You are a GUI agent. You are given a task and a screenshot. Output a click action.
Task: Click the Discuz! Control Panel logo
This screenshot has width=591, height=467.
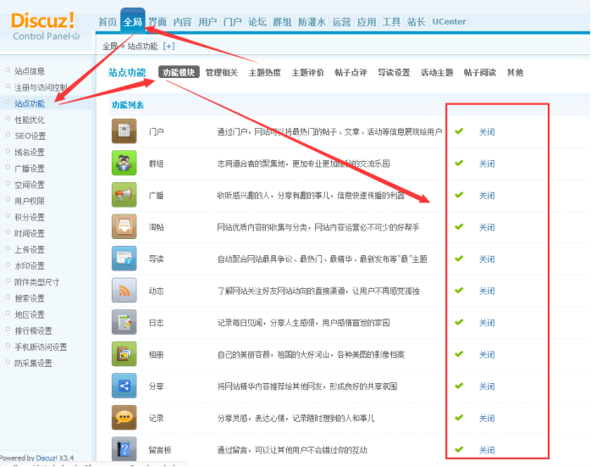(x=45, y=26)
